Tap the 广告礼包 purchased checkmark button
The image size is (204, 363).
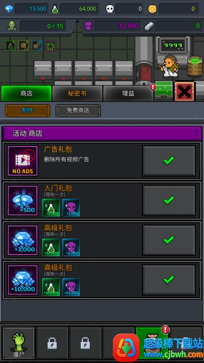click(x=169, y=161)
